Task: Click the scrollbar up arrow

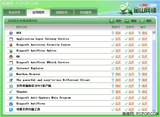Action: tap(154, 32)
